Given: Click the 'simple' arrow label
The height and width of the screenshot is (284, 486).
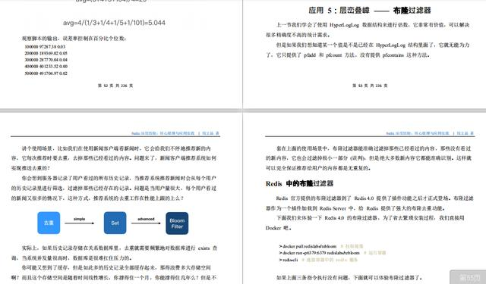Looking at the screenshot, I should click(79, 219).
